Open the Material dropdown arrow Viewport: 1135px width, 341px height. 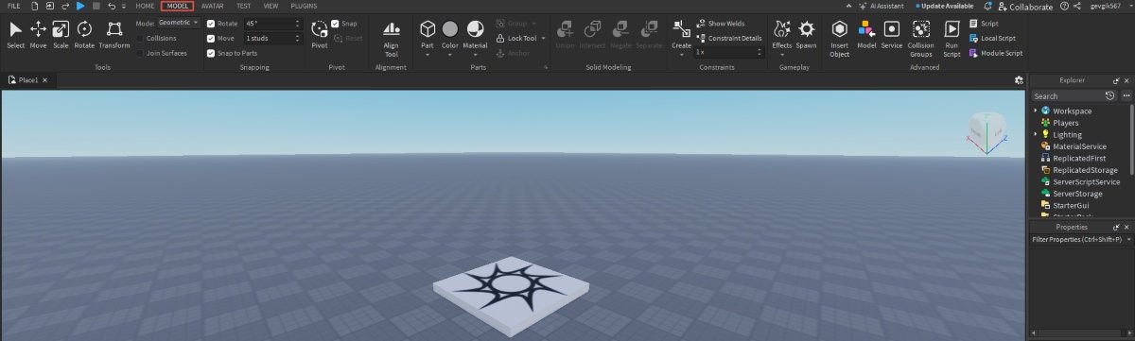475,55
